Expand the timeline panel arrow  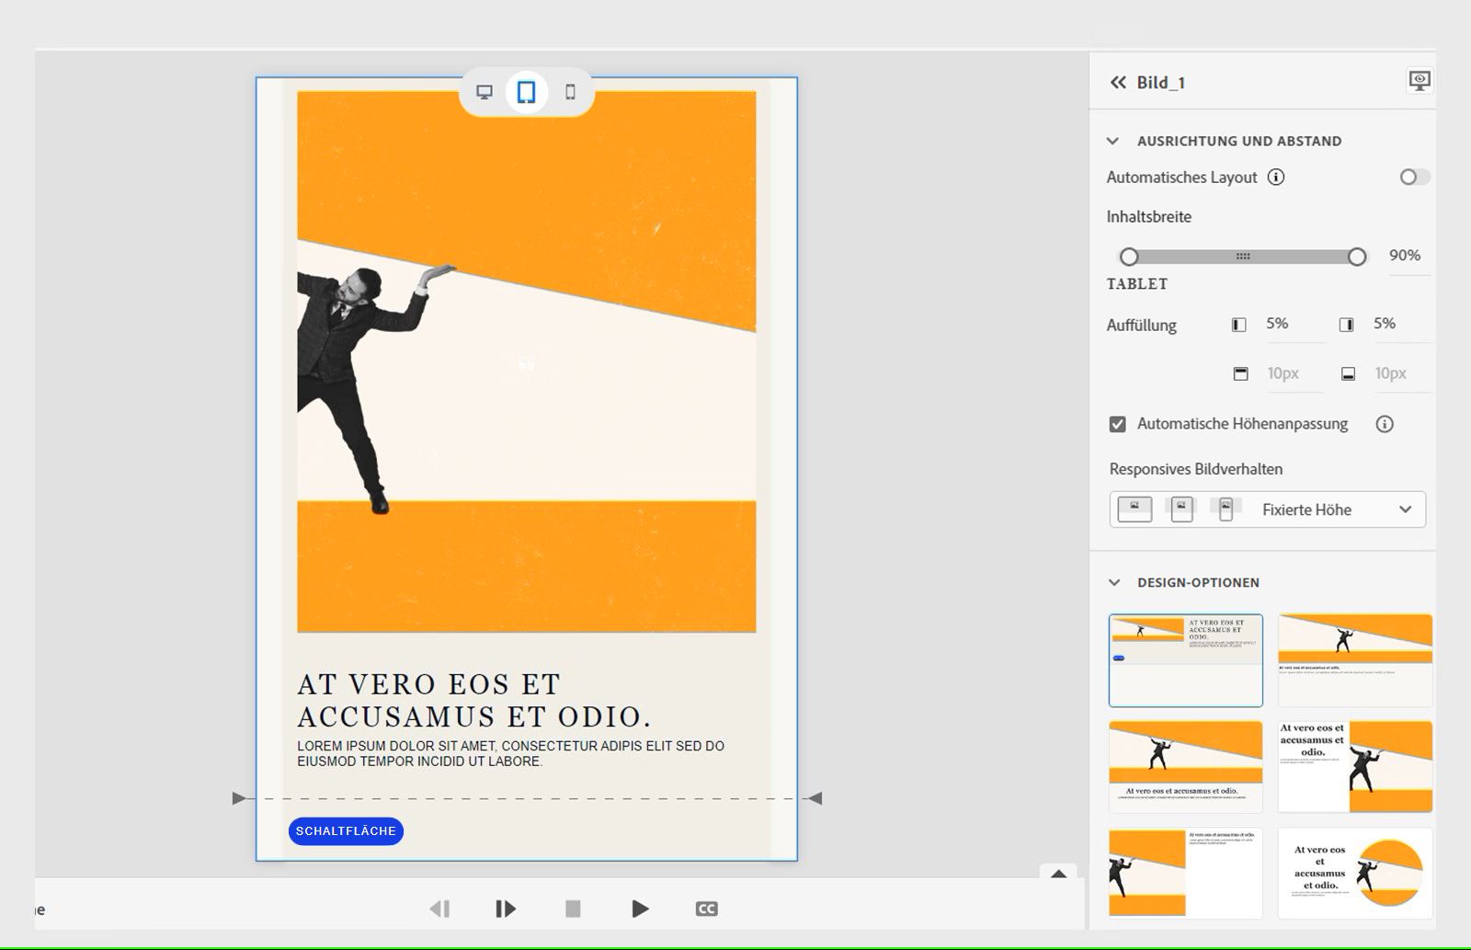point(1058,874)
